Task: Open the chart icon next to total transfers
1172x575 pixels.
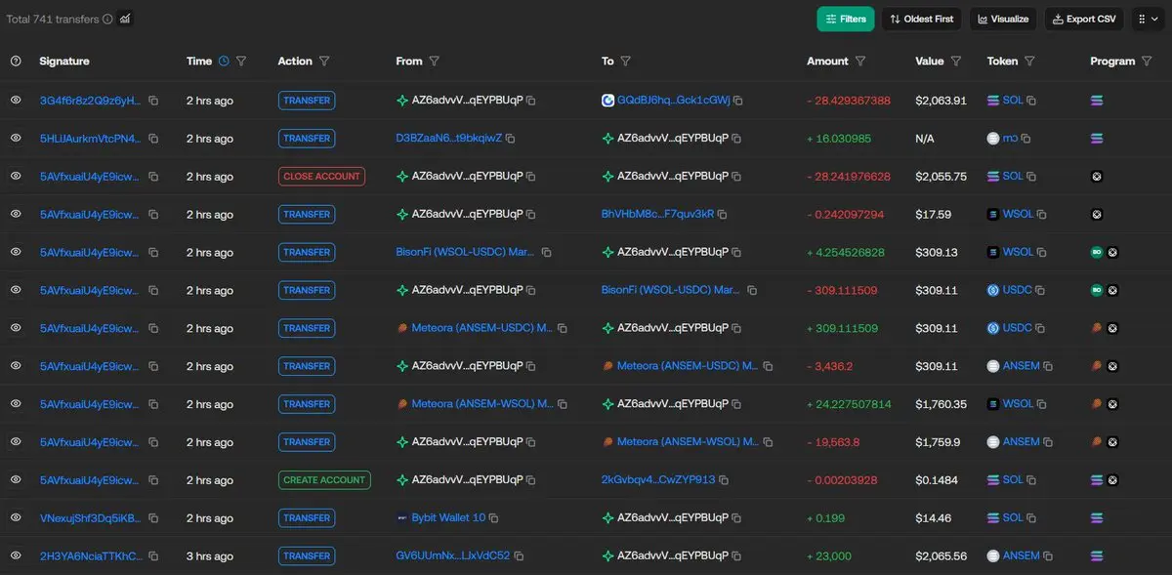Action: (x=125, y=19)
